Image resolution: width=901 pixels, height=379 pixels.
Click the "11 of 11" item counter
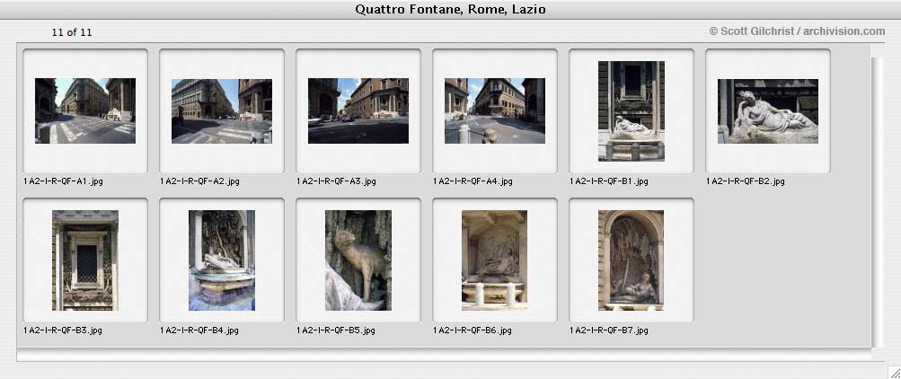pyautogui.click(x=72, y=32)
